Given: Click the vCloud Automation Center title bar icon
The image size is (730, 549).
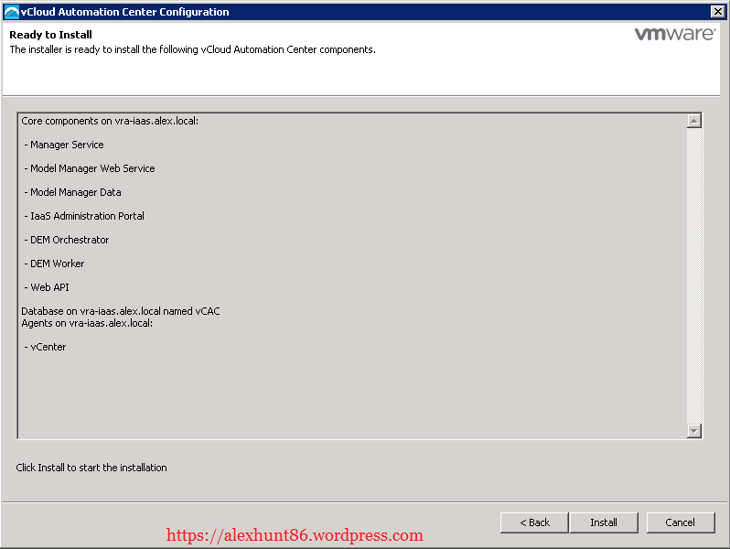Looking at the screenshot, I should point(11,12).
